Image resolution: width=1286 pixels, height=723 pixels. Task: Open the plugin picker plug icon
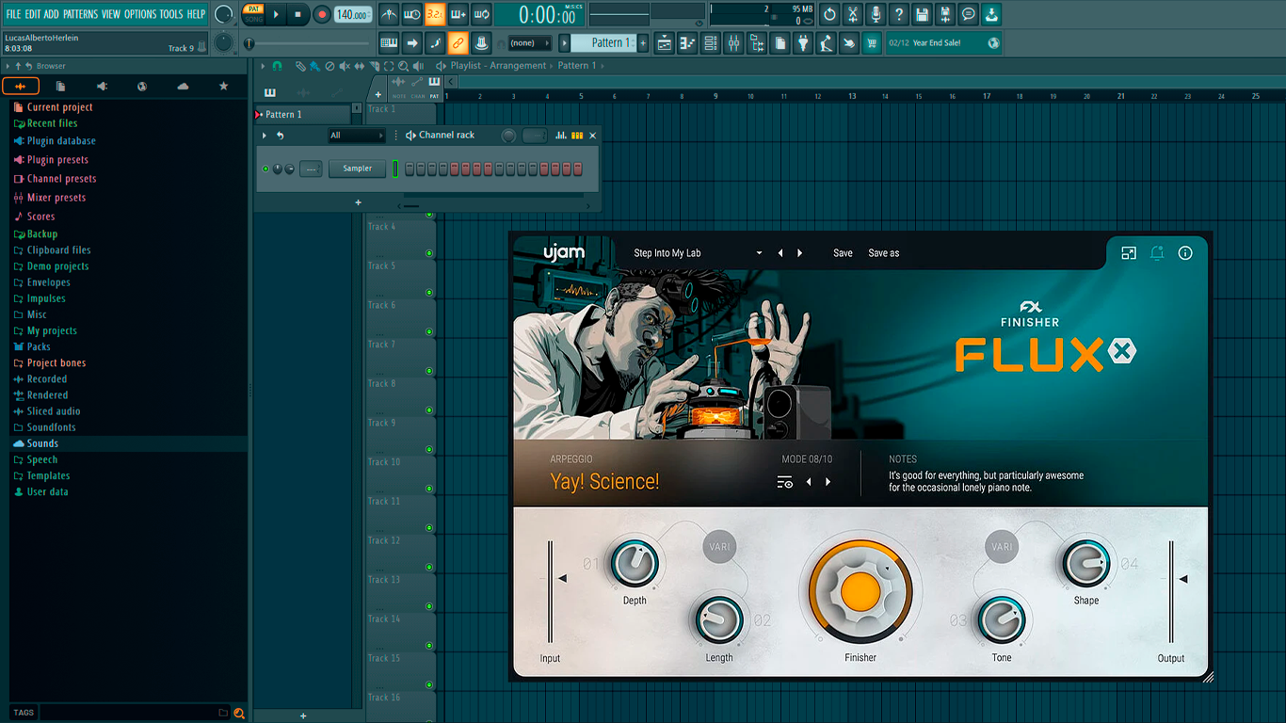803,43
